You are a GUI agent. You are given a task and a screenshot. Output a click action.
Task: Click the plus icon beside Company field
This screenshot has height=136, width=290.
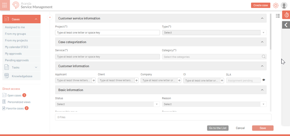[179, 81]
